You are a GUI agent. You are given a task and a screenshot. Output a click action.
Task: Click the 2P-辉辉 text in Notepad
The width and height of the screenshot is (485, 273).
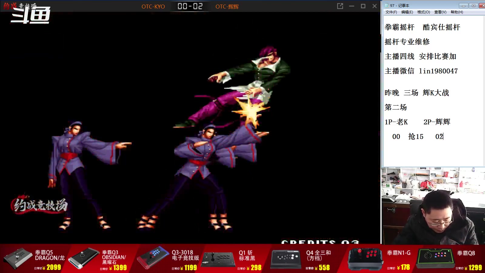[437, 122]
